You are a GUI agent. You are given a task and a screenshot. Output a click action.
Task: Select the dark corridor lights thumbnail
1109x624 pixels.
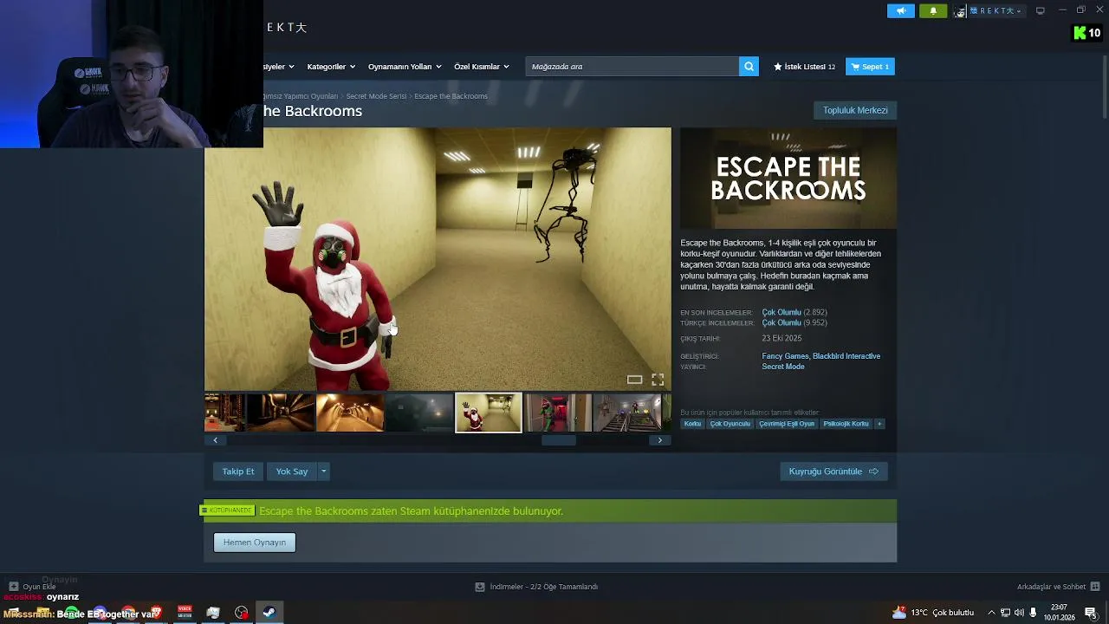point(281,413)
